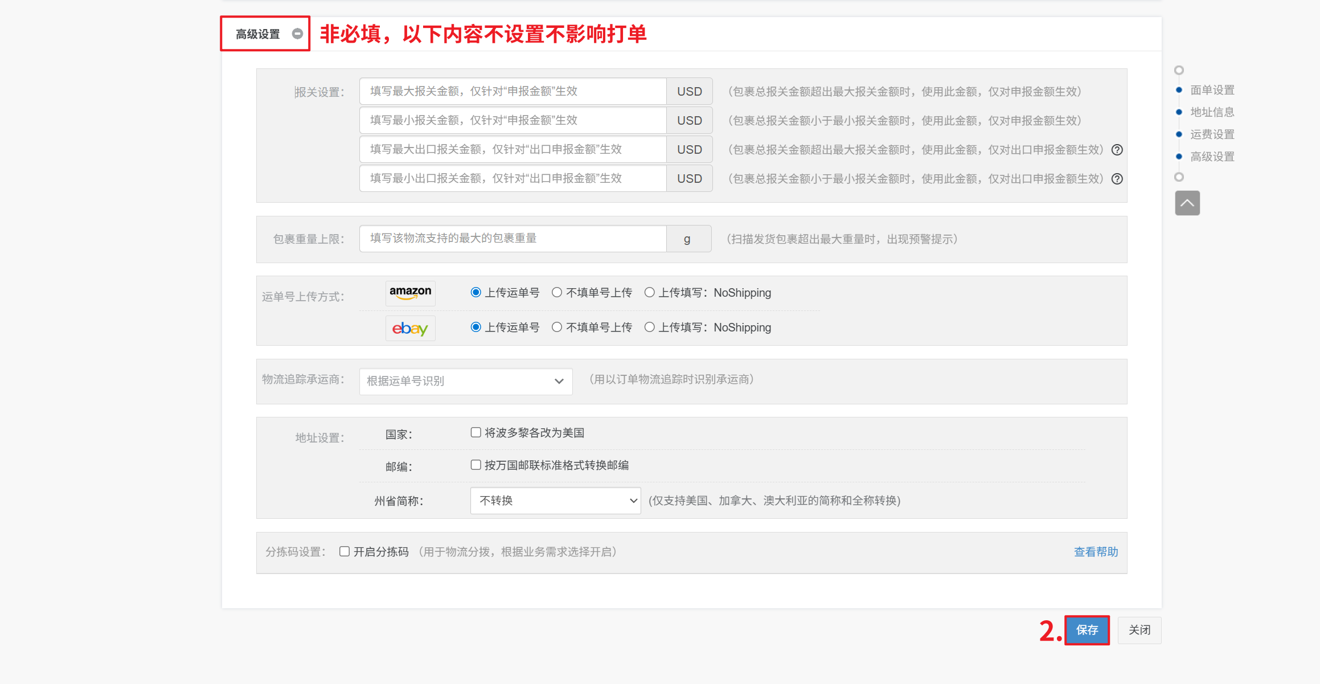This screenshot has width=1320, height=684.
Task: Check 按万国邮联标准格式转换邮编 option
Action: 475,465
